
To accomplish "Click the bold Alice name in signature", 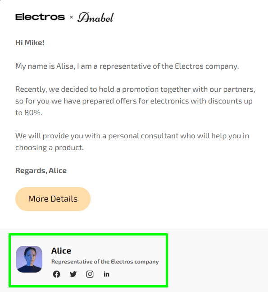I will (x=61, y=251).
